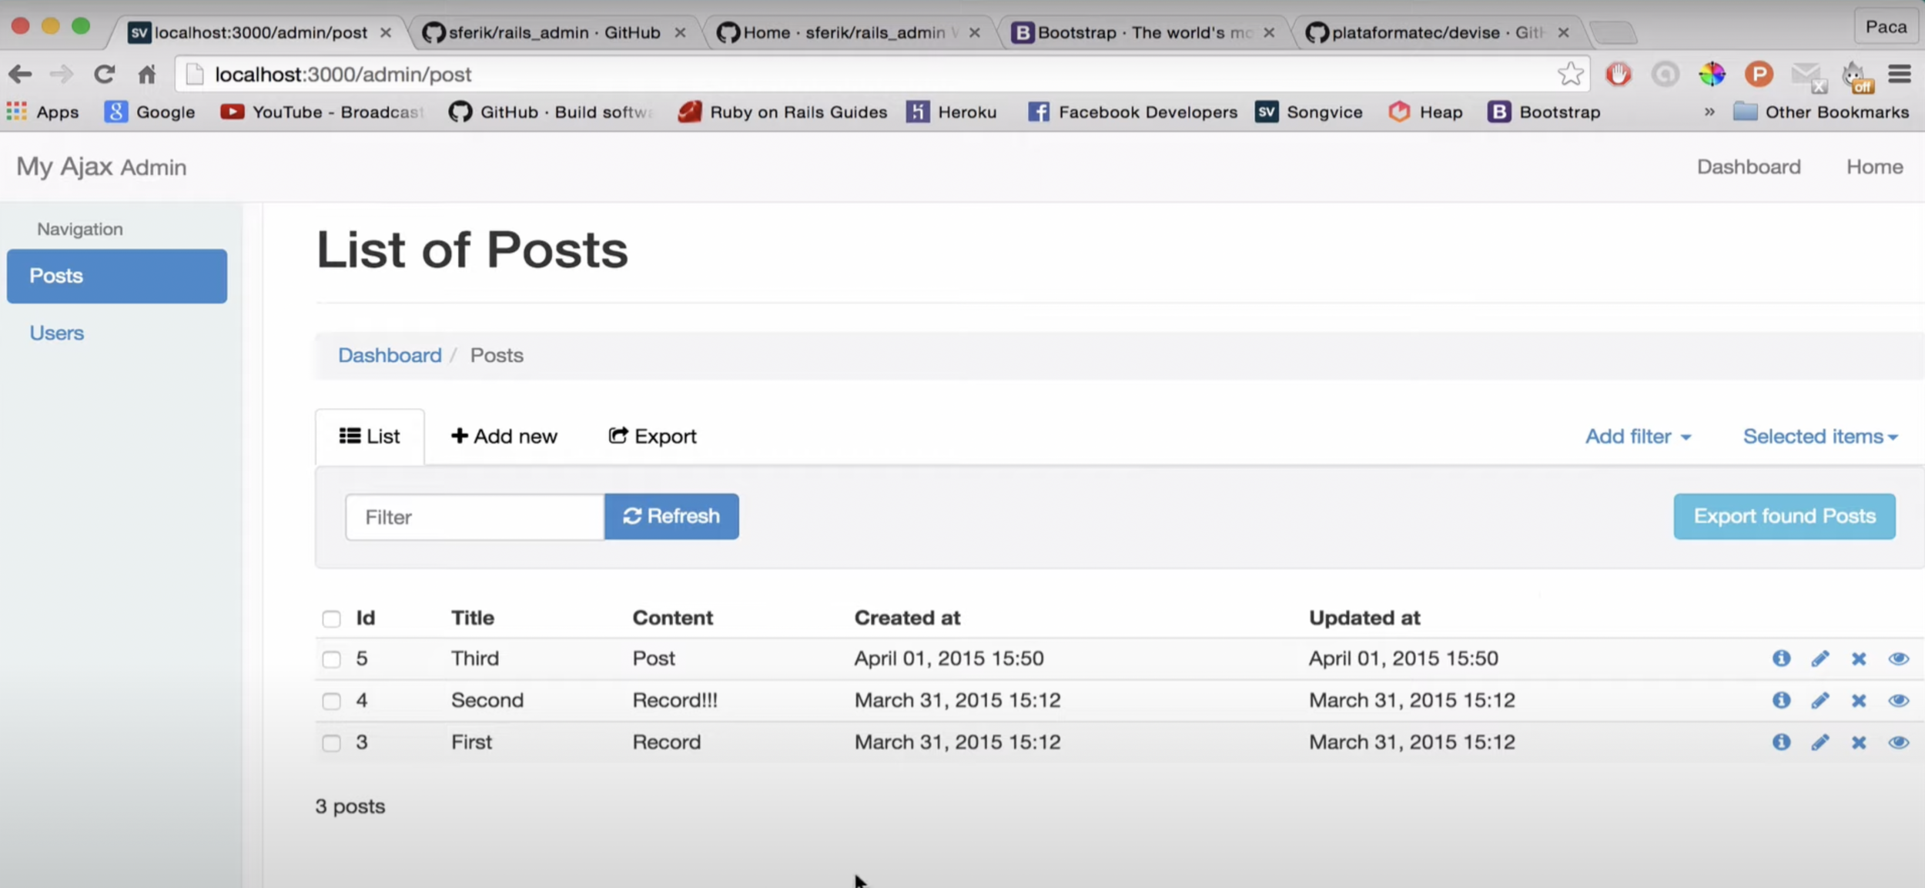Show hidden bookmarks via chevron overflow

point(1709,112)
